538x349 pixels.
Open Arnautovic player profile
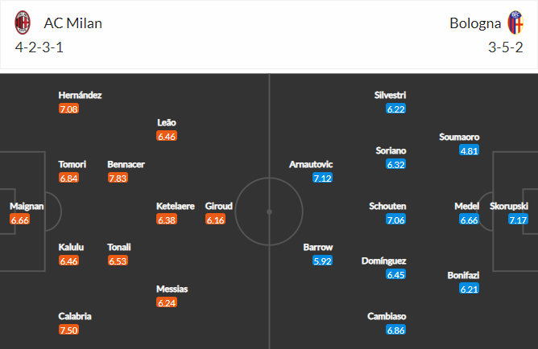[x=311, y=164]
